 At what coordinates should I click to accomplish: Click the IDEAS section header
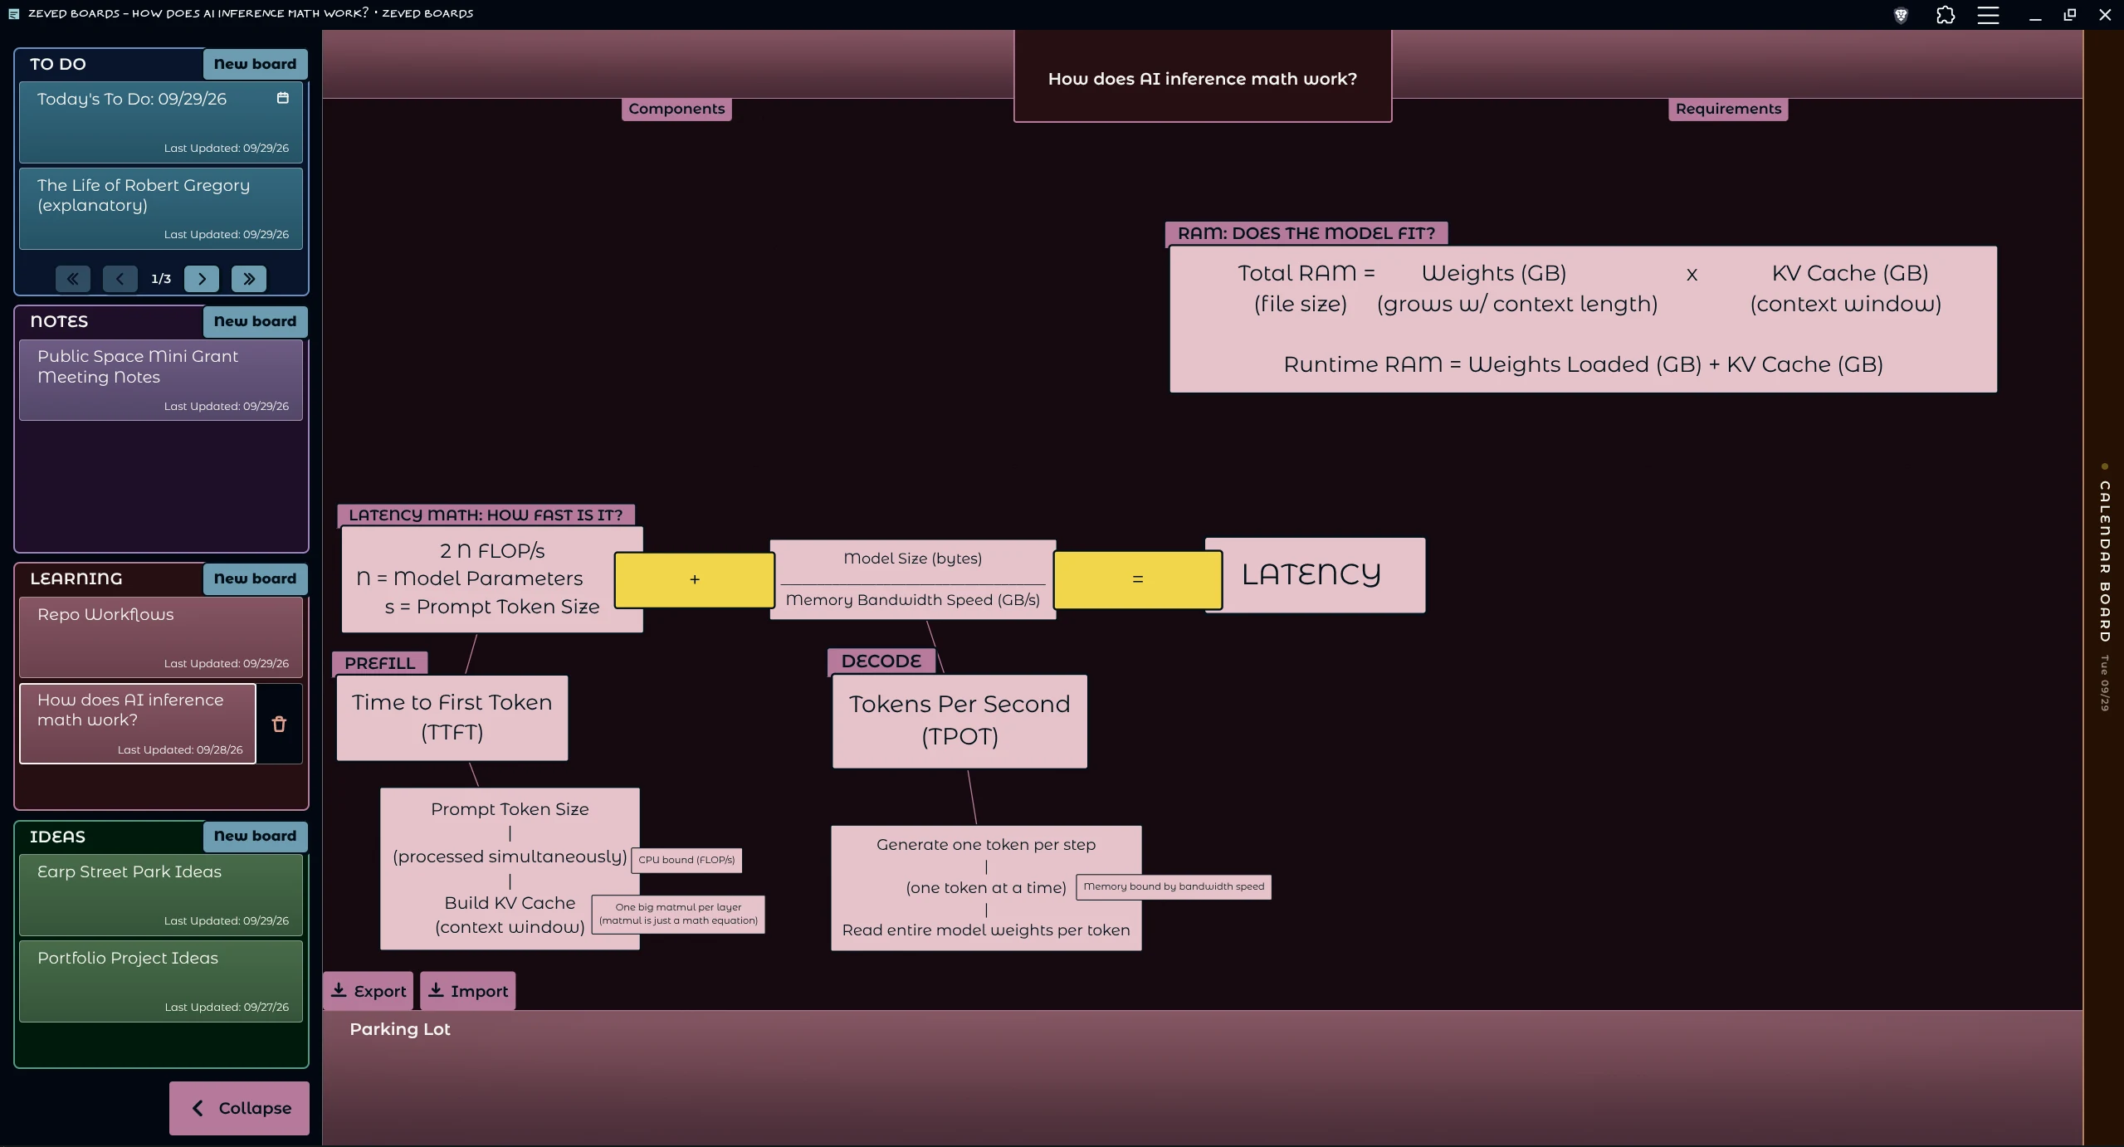pos(58,837)
